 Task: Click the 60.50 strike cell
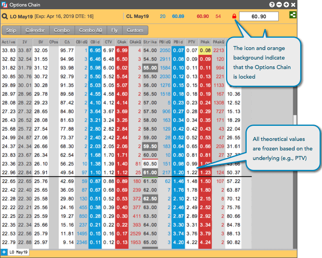pos(150,164)
